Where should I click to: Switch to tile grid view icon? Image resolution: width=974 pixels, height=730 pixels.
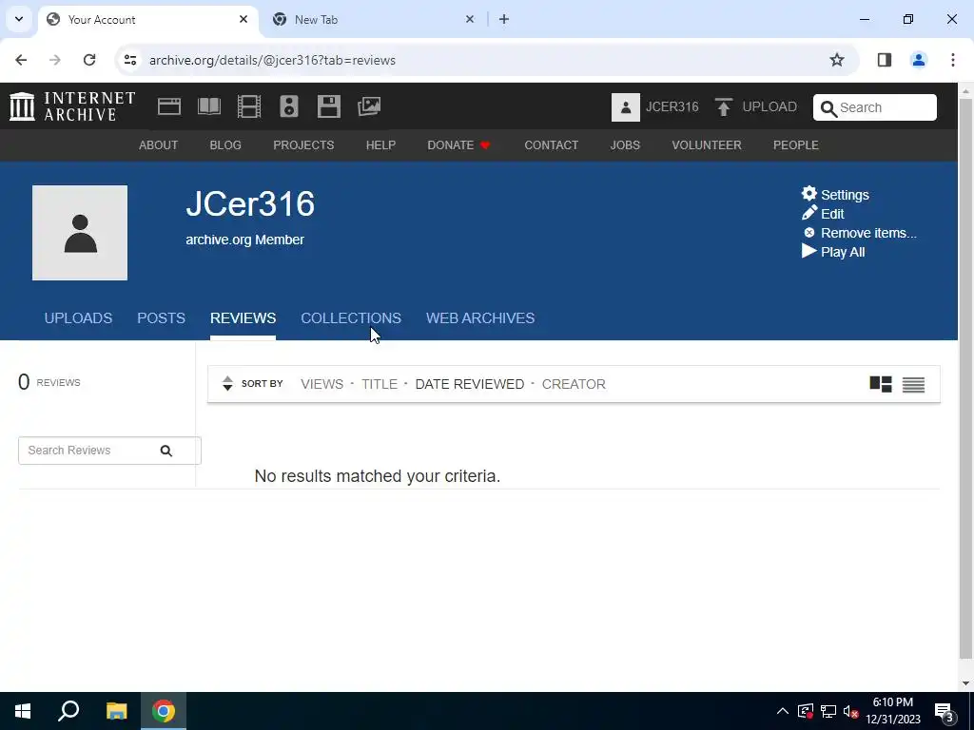pos(880,384)
